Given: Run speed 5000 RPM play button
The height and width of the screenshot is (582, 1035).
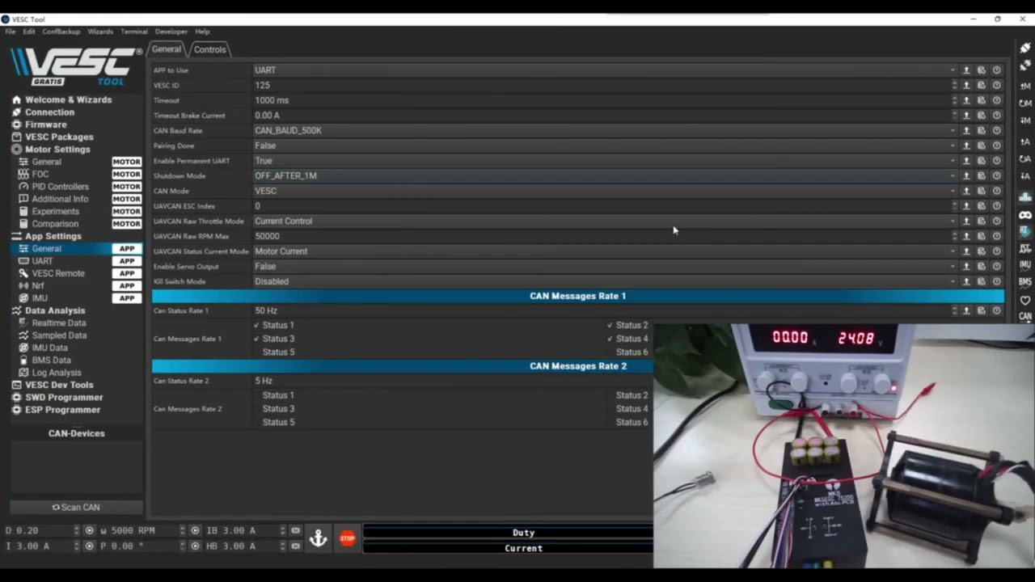Looking at the screenshot, I should (x=195, y=531).
